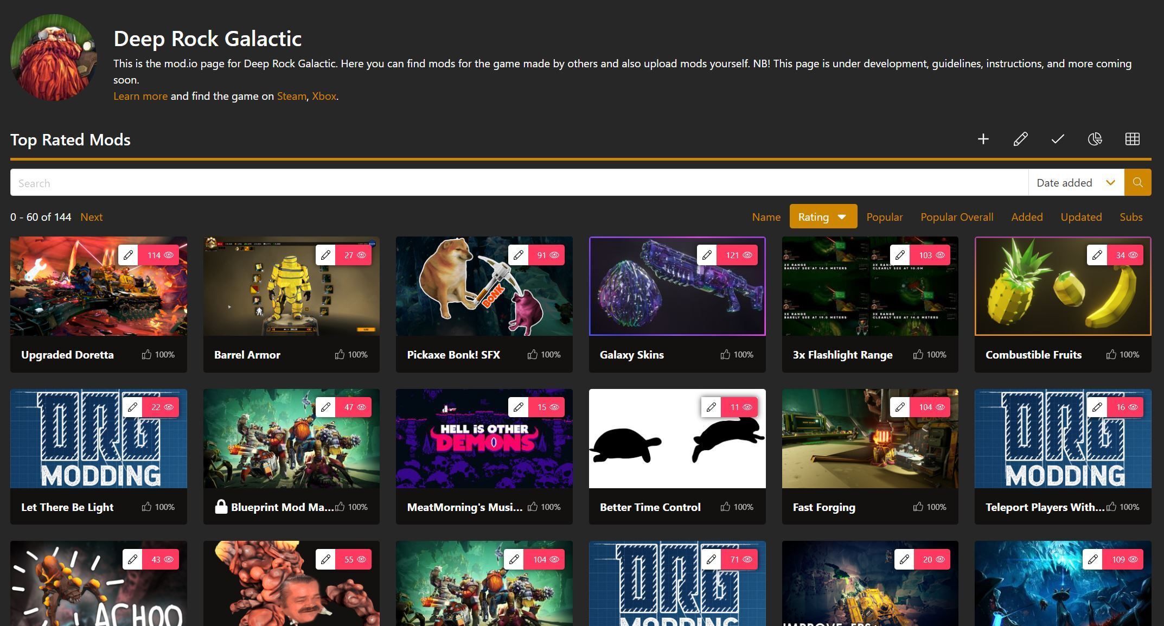Click thumbs up icon on Barrel Armor
Image resolution: width=1164 pixels, height=626 pixels.
(340, 354)
